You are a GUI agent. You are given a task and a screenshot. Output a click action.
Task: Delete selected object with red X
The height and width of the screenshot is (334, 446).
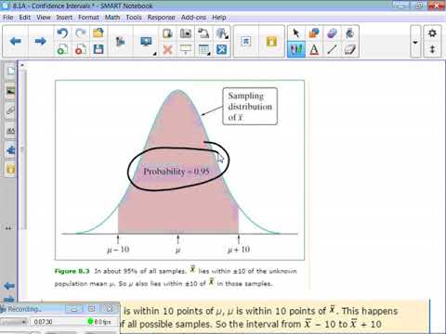(167, 49)
